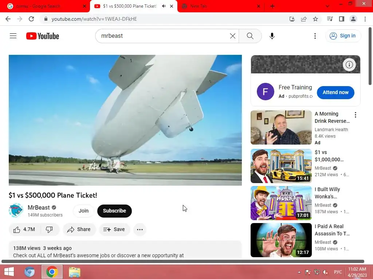Expand the video description box
The height and width of the screenshot is (279, 373).
click(x=125, y=250)
